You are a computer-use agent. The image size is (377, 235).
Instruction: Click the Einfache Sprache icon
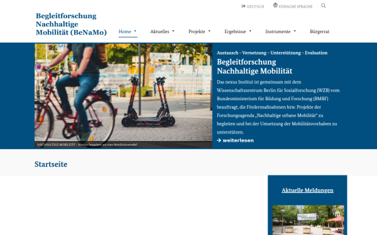(275, 5)
